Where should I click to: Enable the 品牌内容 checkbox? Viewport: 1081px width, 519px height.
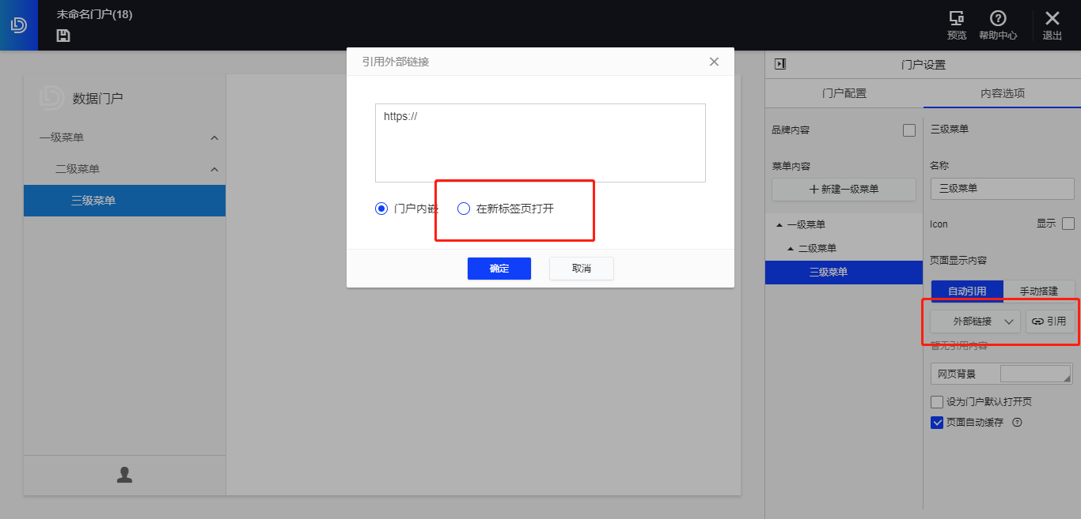point(908,130)
